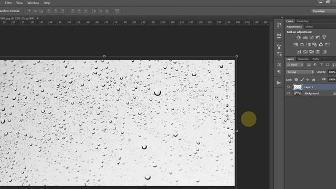
Task: Toggle lock position icon
Action: (x=308, y=80)
